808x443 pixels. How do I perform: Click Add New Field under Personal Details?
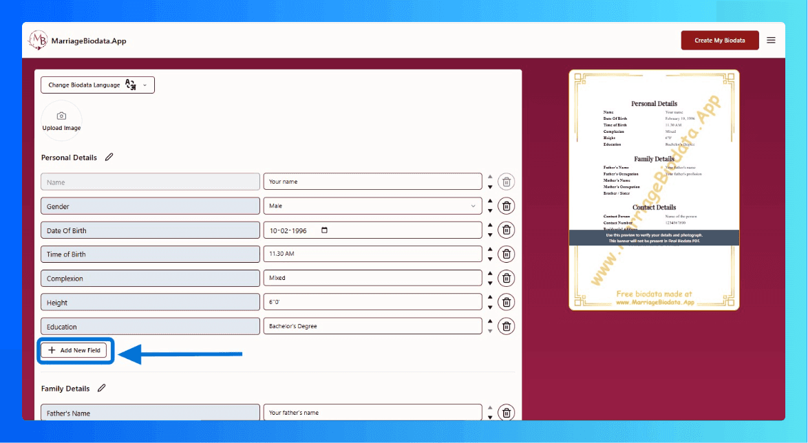pos(74,350)
